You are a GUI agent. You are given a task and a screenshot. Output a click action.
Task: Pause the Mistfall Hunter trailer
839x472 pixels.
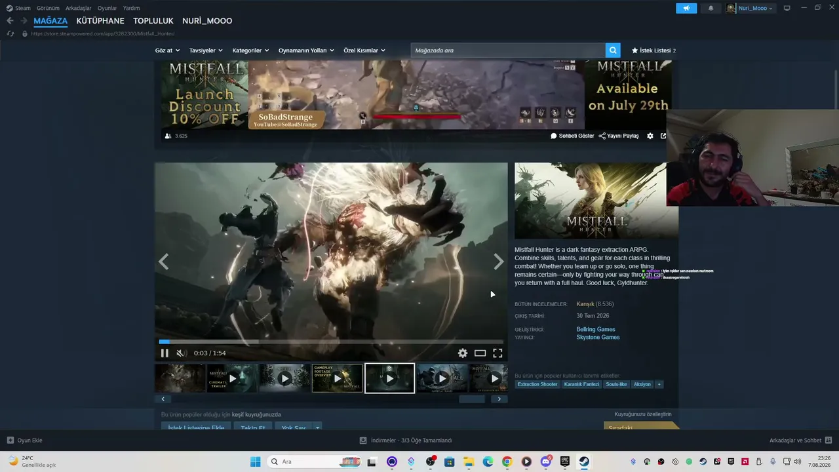(x=165, y=353)
